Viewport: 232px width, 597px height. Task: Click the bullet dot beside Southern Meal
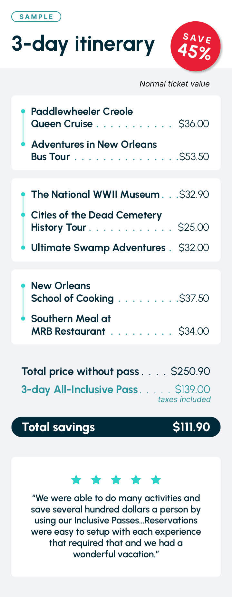pyautogui.click(x=23, y=319)
